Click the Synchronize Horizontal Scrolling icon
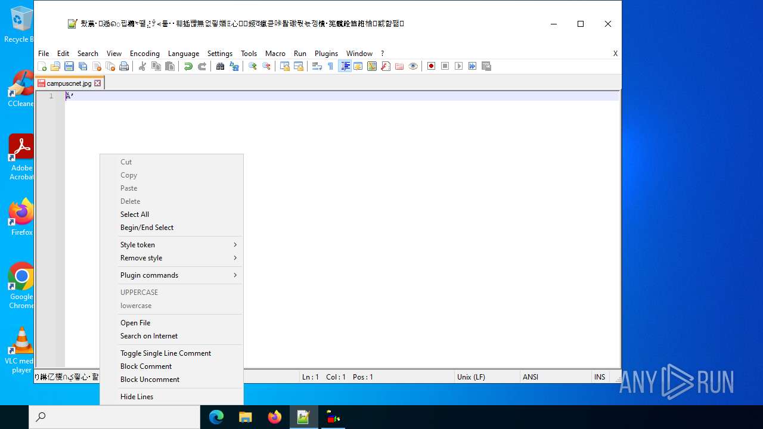763x429 pixels. point(299,66)
